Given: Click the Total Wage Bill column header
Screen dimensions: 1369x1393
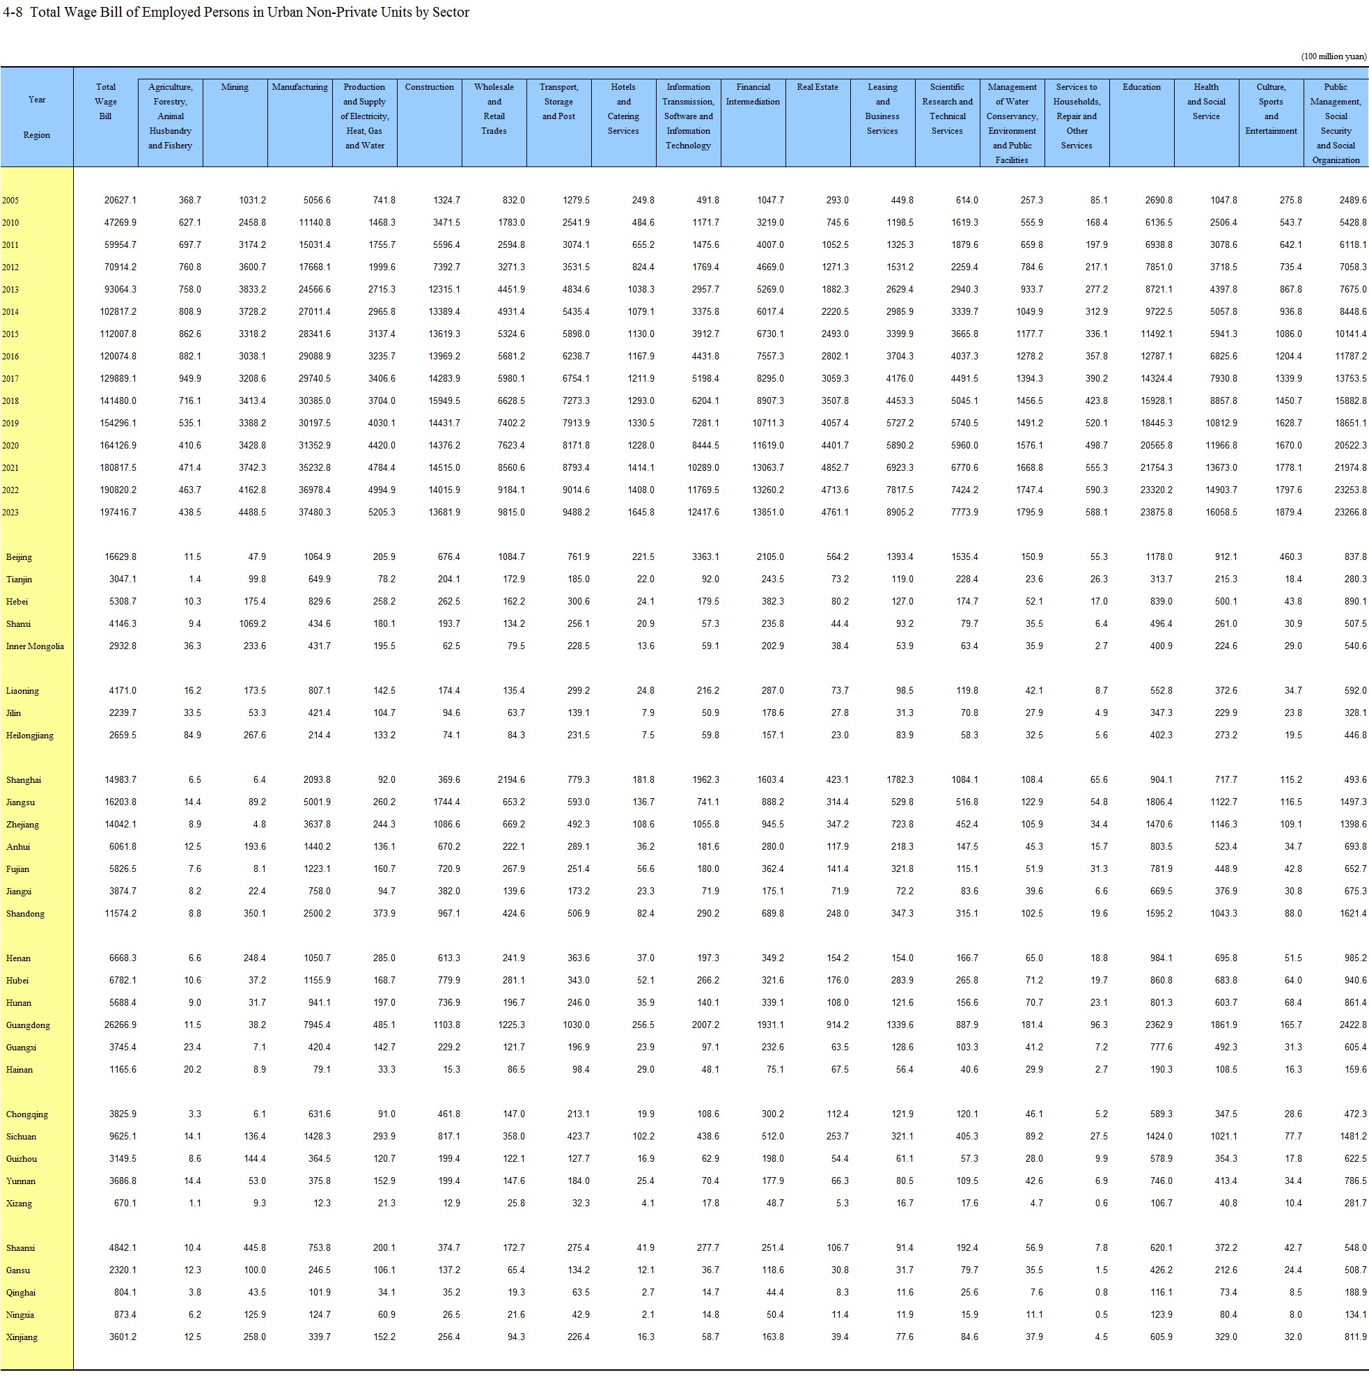Looking at the screenshot, I should click(106, 102).
